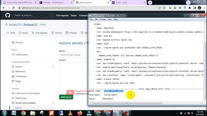Open File Explorer folder in taskbar
207x116 pixels.
(x=33, y=113)
